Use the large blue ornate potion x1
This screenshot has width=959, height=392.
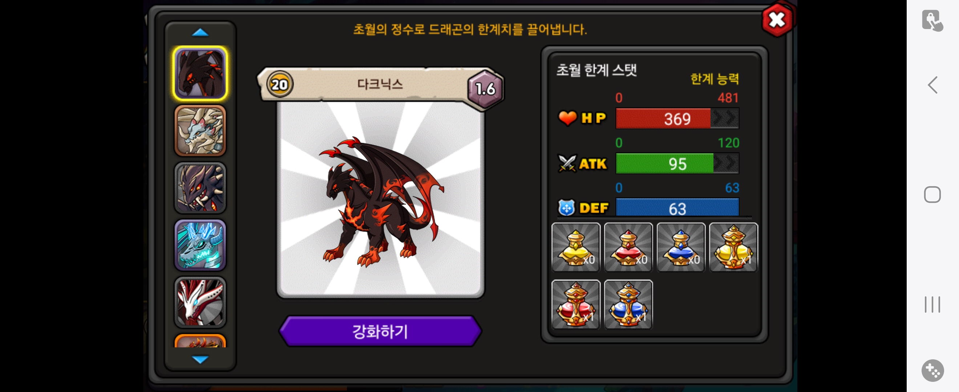(x=628, y=304)
